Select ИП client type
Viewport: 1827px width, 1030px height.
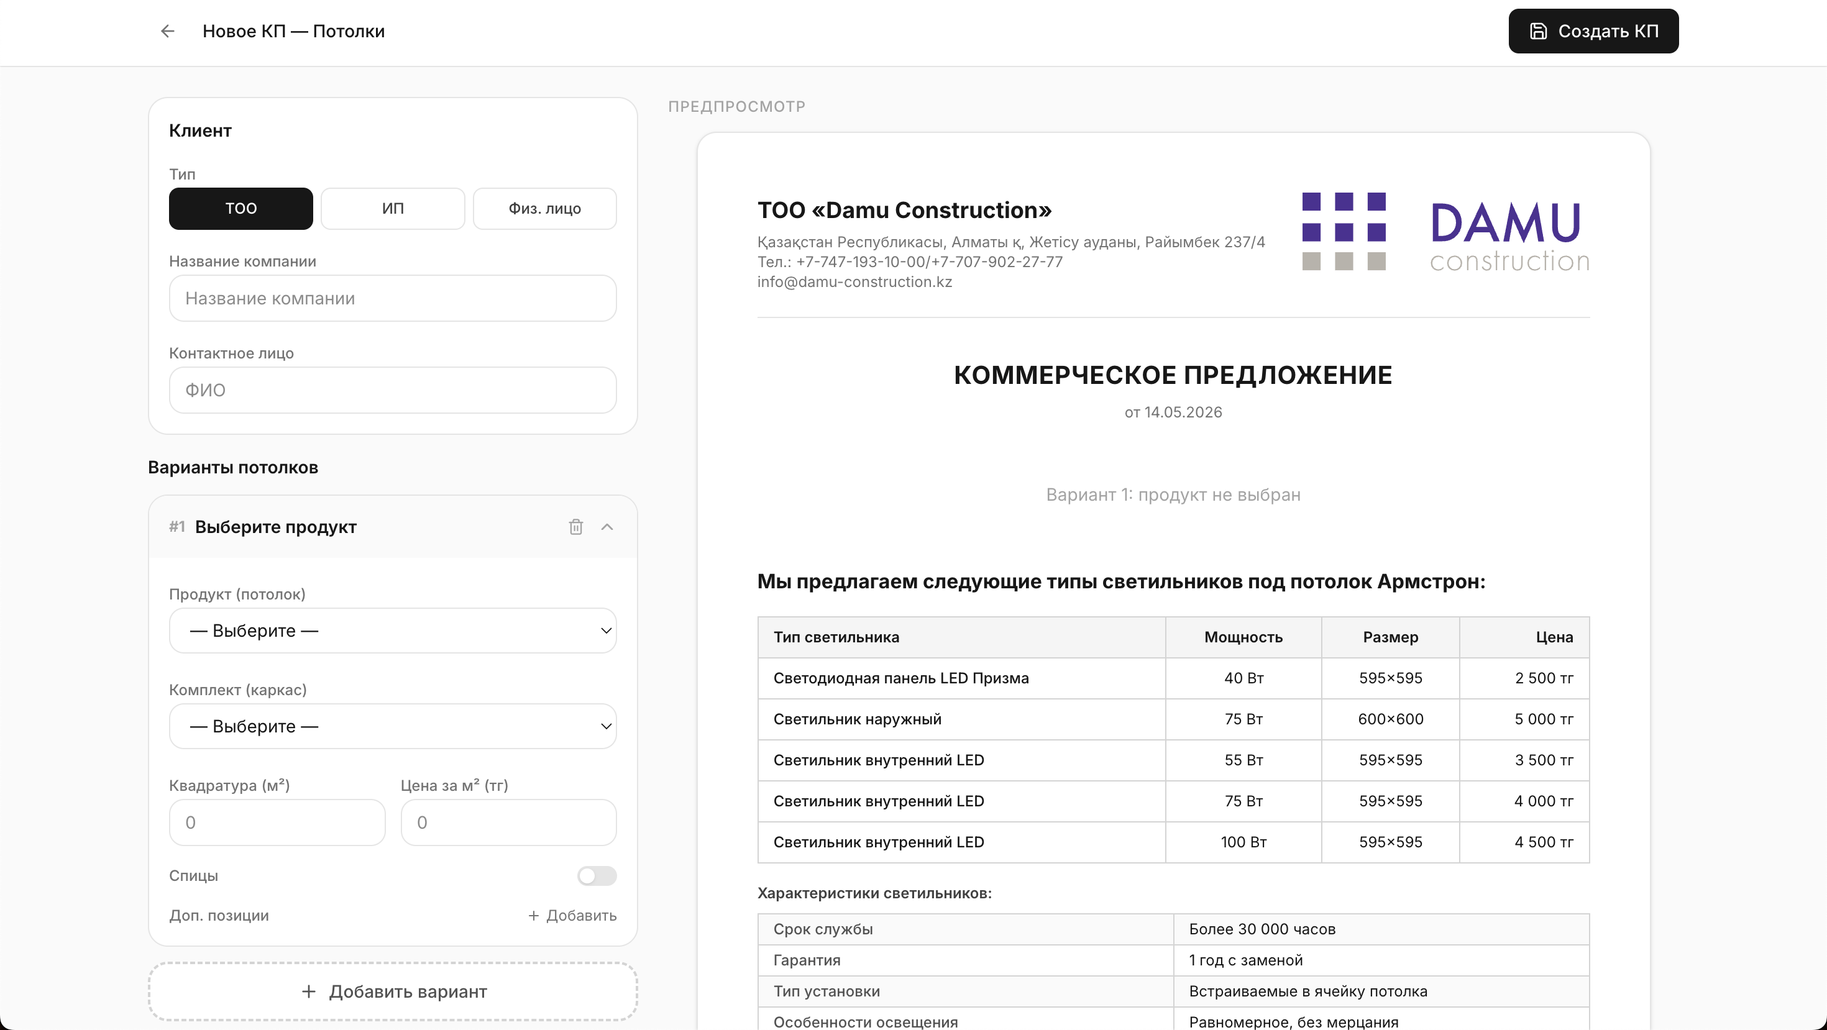pos(393,208)
